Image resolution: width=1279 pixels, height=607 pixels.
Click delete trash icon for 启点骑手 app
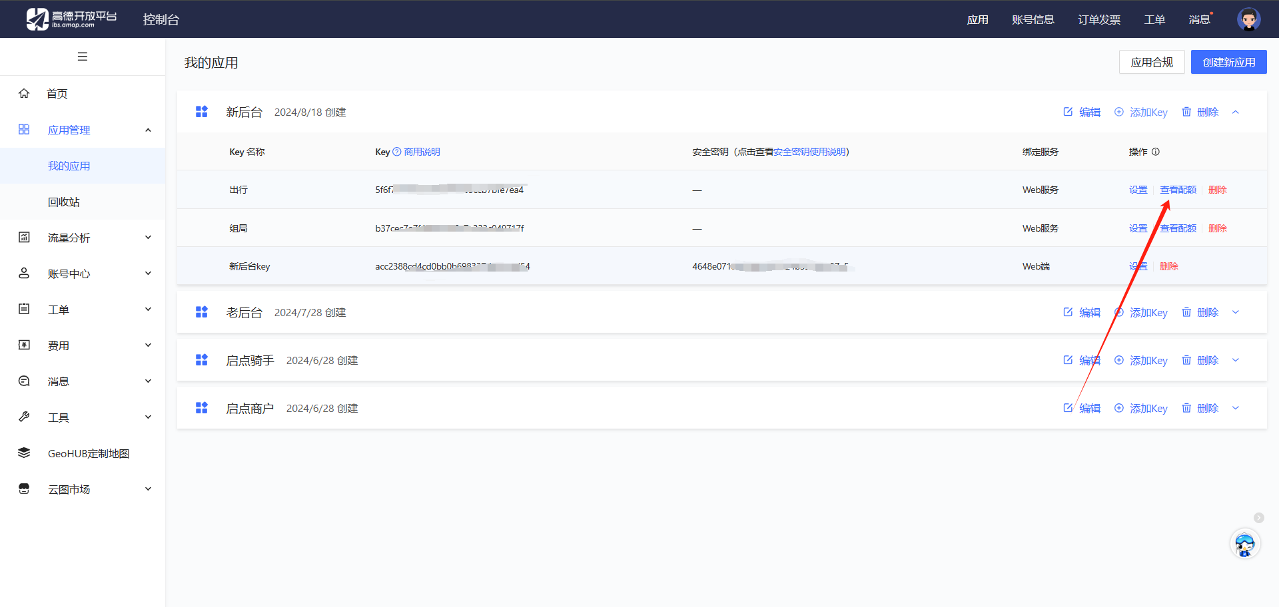1186,360
